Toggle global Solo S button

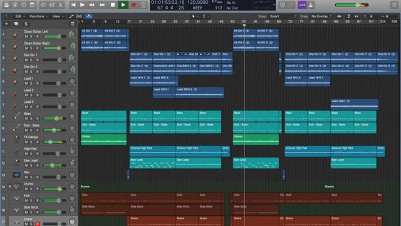tap(26, 24)
